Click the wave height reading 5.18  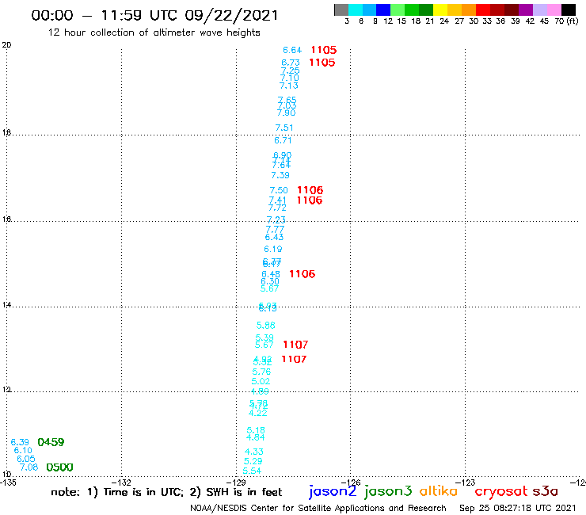(x=256, y=430)
